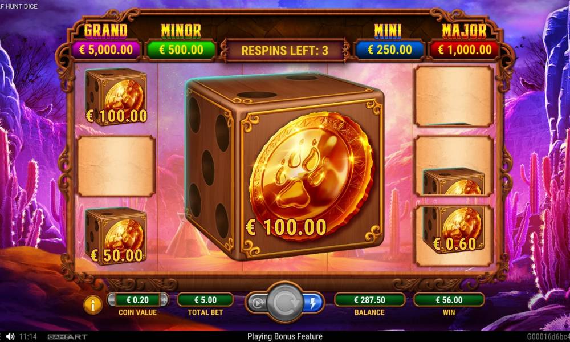
Task: Click the Minor jackpot € 500.00 display
Action: click(x=181, y=50)
